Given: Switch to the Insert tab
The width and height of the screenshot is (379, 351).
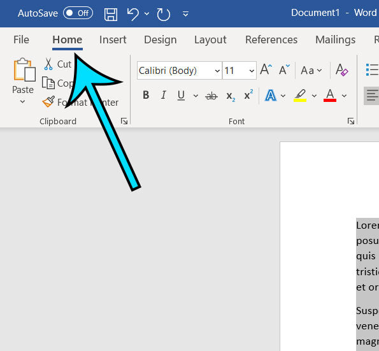Looking at the screenshot, I should point(113,39).
